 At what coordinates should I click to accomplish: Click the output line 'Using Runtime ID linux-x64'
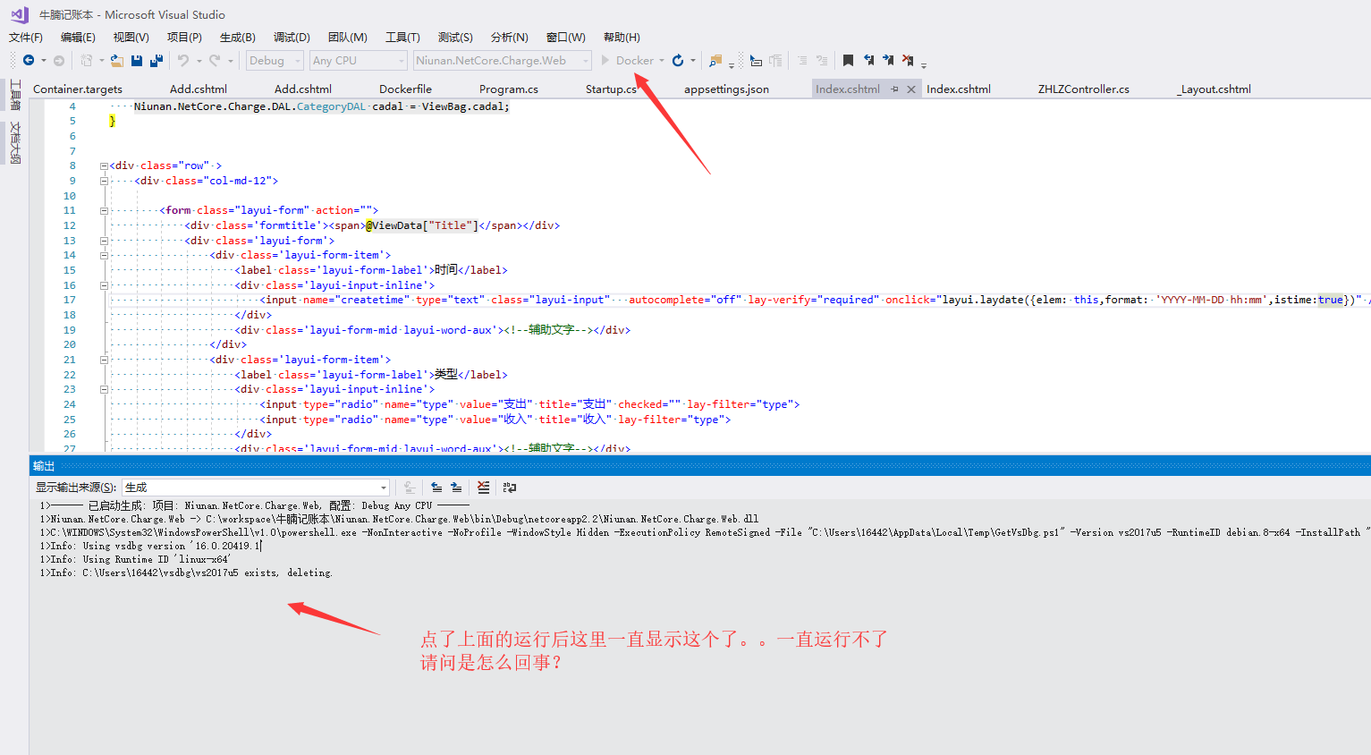tap(135, 559)
